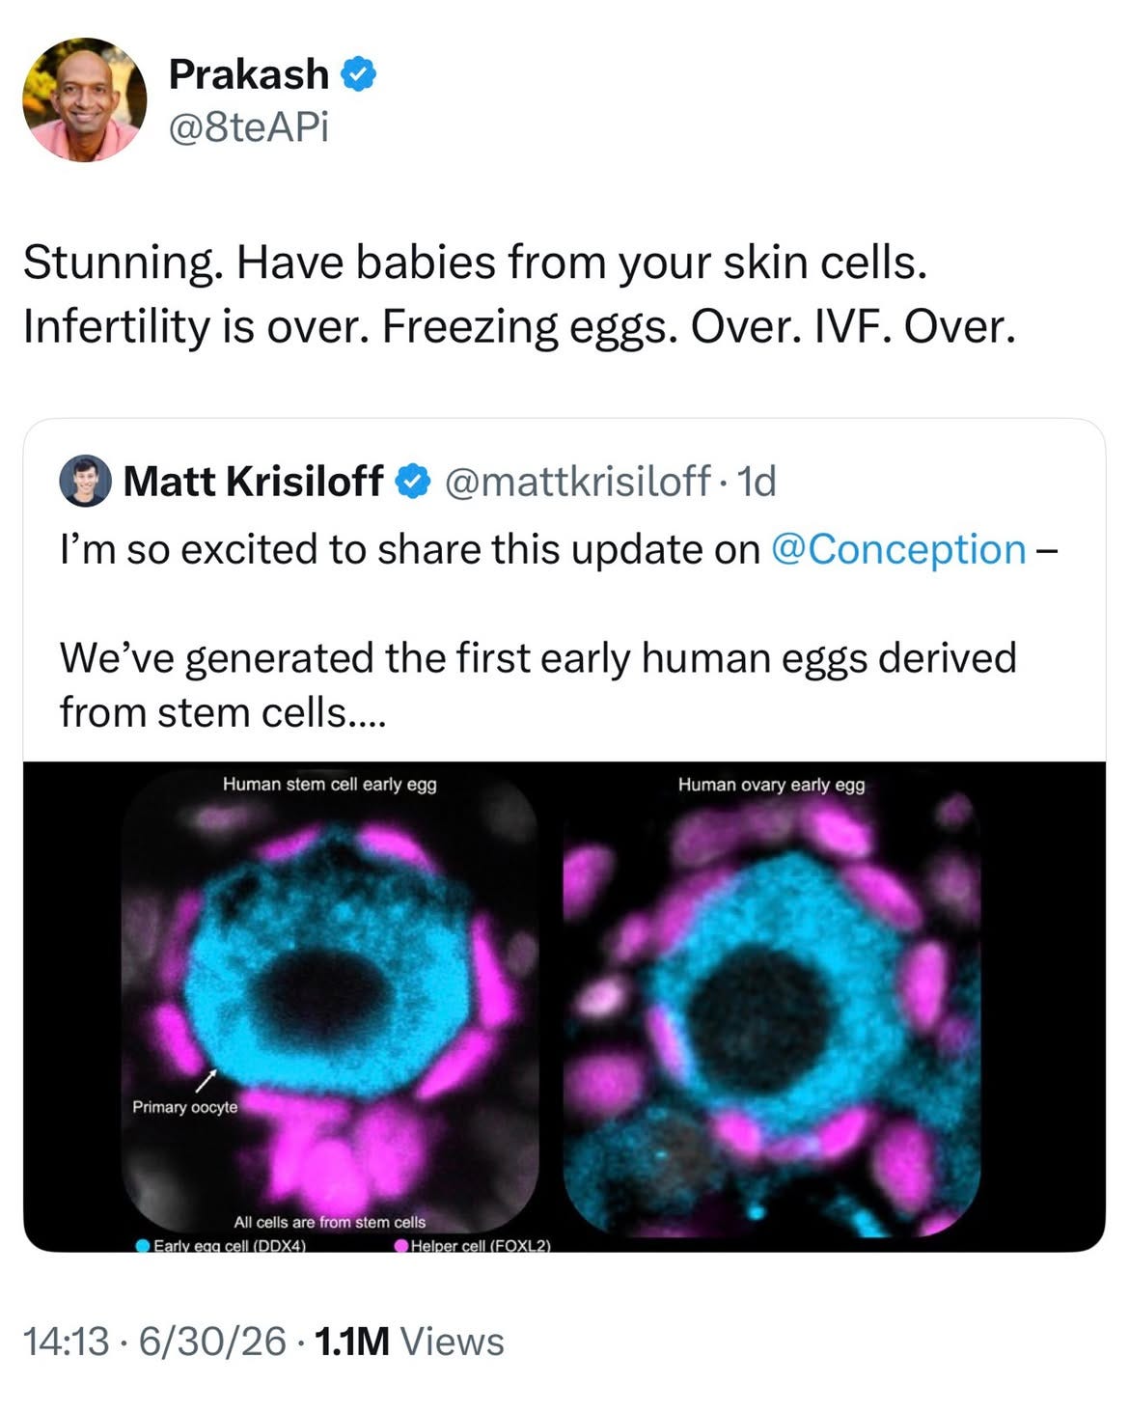The width and height of the screenshot is (1129, 1412).
Task: Click the 1d timestamp on quoted tweet
Action: tap(756, 481)
